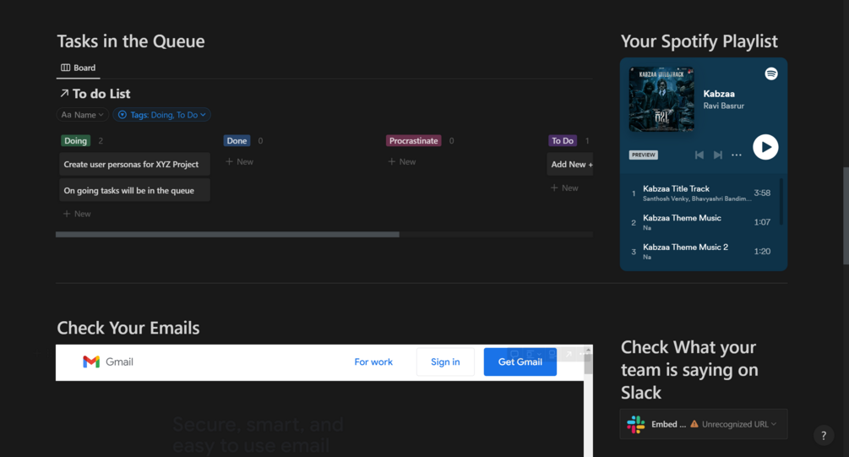Click the Gmail logo in the embed
The height and width of the screenshot is (457, 849).
pos(108,362)
